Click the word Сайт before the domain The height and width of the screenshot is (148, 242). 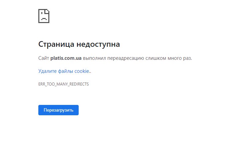[44, 58]
